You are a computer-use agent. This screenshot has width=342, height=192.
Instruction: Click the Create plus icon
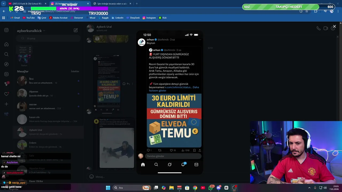[x=6, y=104]
